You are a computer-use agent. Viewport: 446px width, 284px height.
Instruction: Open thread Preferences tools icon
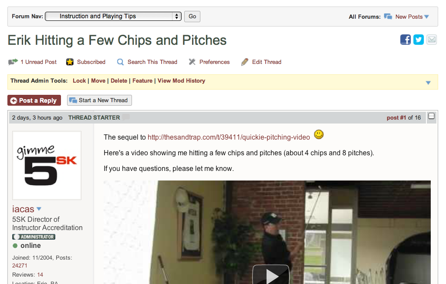tap(192, 62)
